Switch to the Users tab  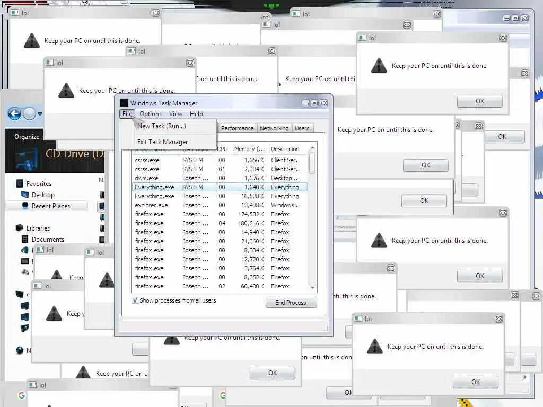[x=302, y=128]
